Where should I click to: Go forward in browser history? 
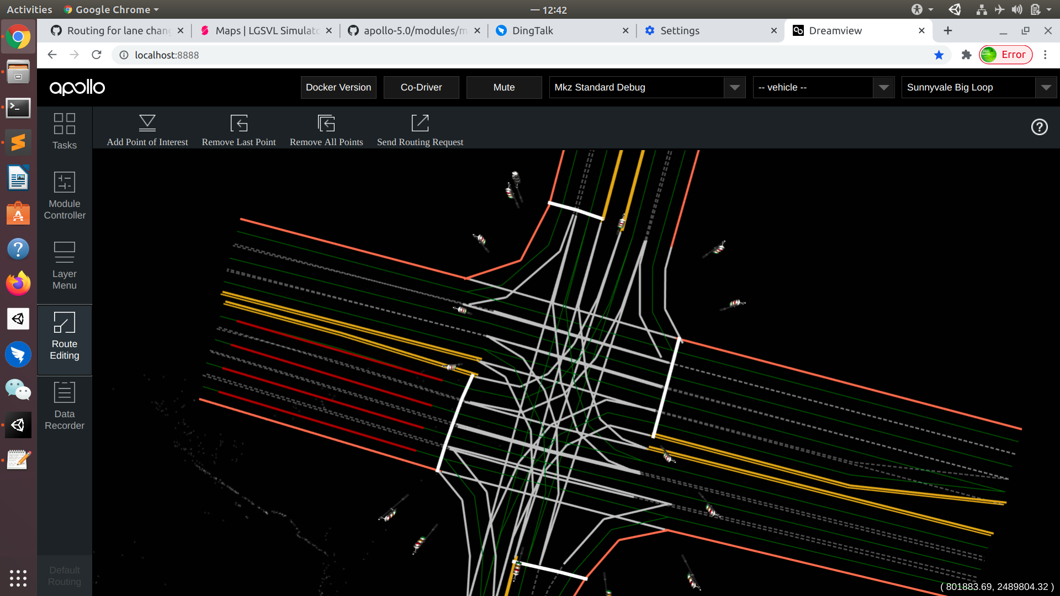coord(74,55)
